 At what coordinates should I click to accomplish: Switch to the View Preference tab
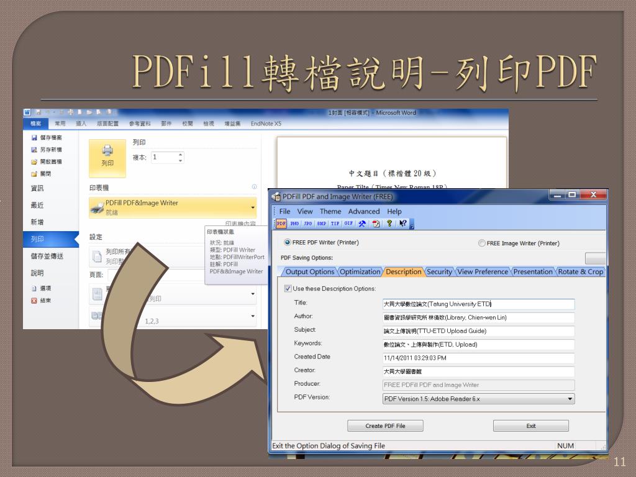click(x=483, y=272)
